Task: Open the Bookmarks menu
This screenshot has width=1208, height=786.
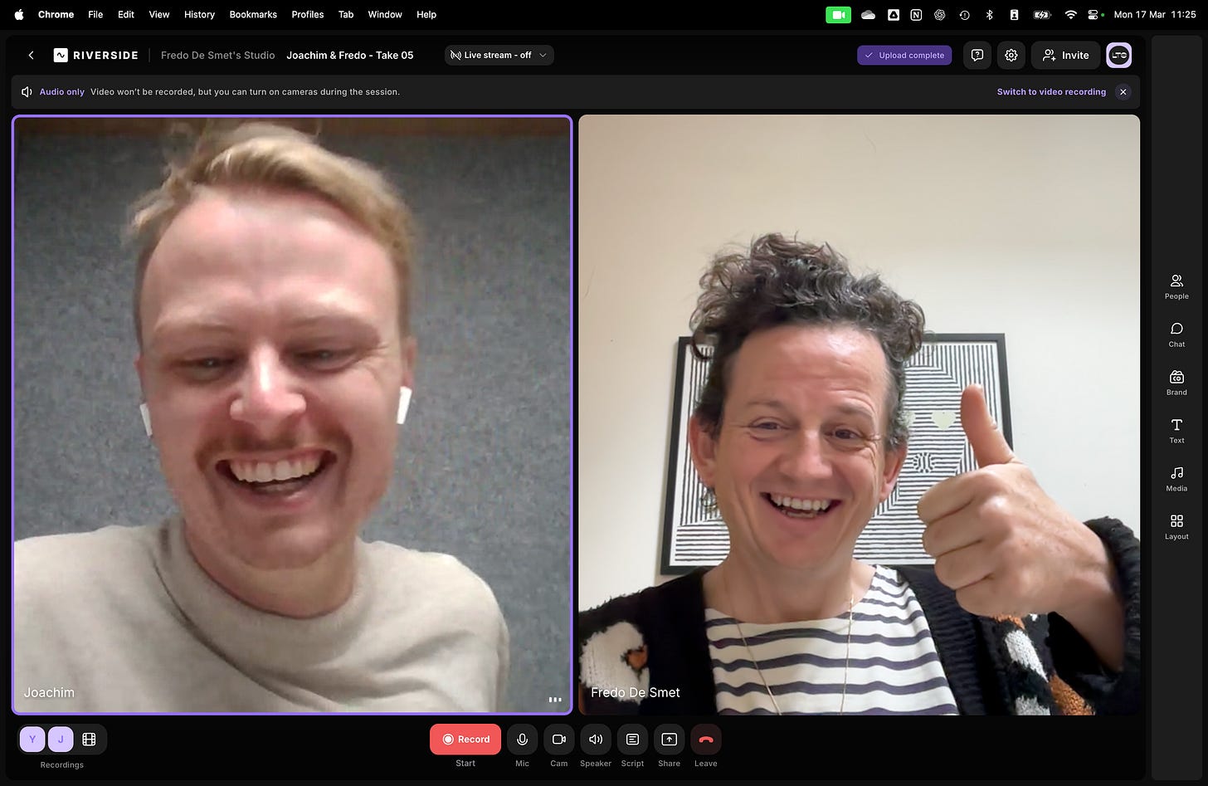Action: [x=253, y=14]
